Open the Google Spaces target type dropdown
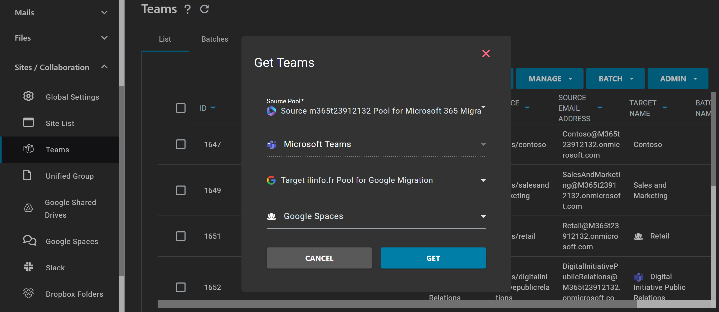This screenshot has height=312, width=719. 376,216
